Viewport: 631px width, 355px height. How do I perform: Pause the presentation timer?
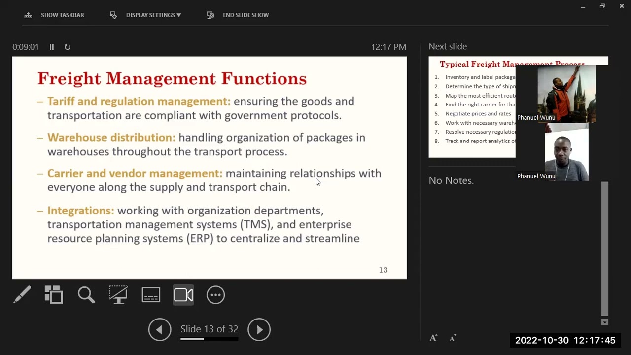click(51, 47)
